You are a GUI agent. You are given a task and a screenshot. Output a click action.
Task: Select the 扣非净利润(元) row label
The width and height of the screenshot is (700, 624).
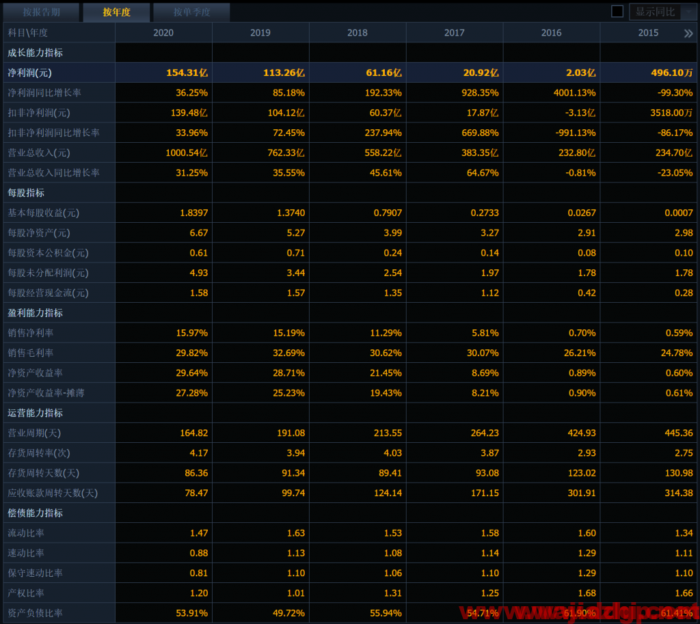coord(59,113)
